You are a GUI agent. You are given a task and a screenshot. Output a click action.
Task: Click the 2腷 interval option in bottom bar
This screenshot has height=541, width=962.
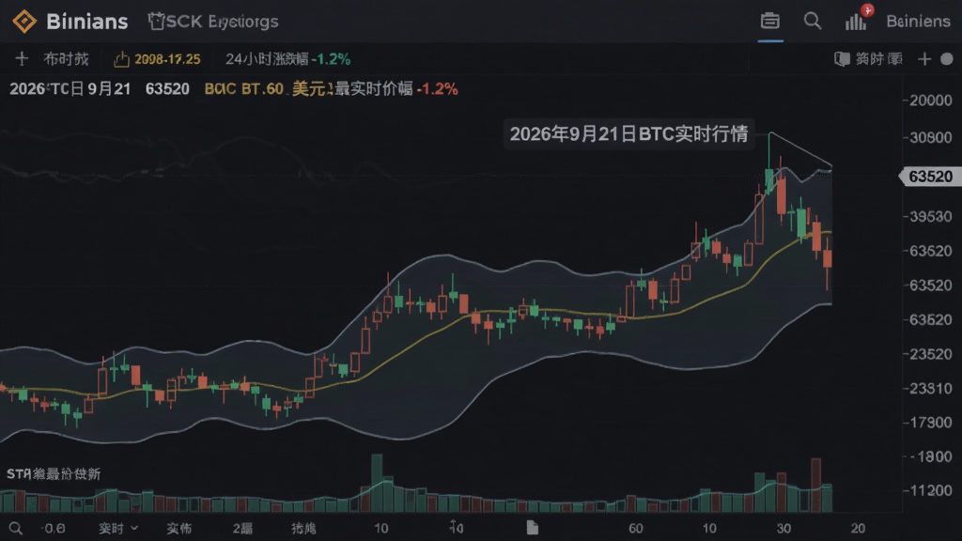click(x=242, y=528)
